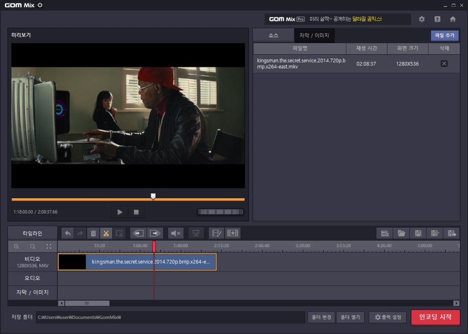
Task: Switch to the 자막 / 이미지 tab
Action: pyautogui.click(x=314, y=35)
